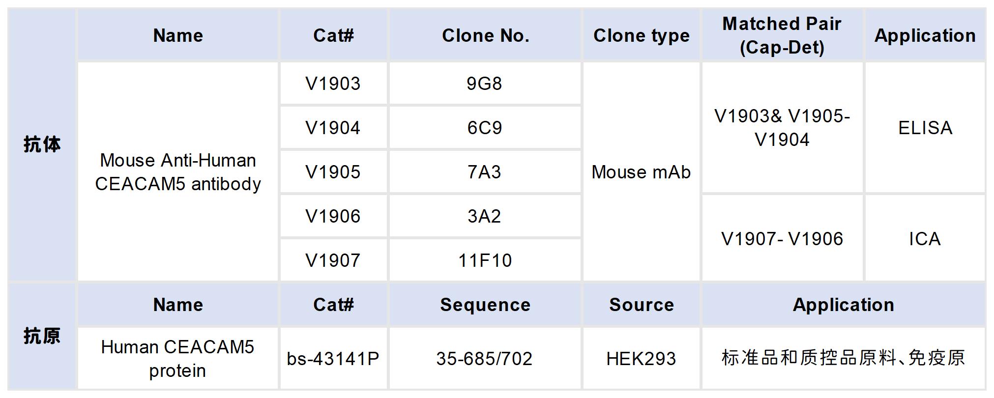Image resolution: width=994 pixels, height=398 pixels.
Task: Click the Mouse mAb clone type cell
Action: tap(641, 172)
